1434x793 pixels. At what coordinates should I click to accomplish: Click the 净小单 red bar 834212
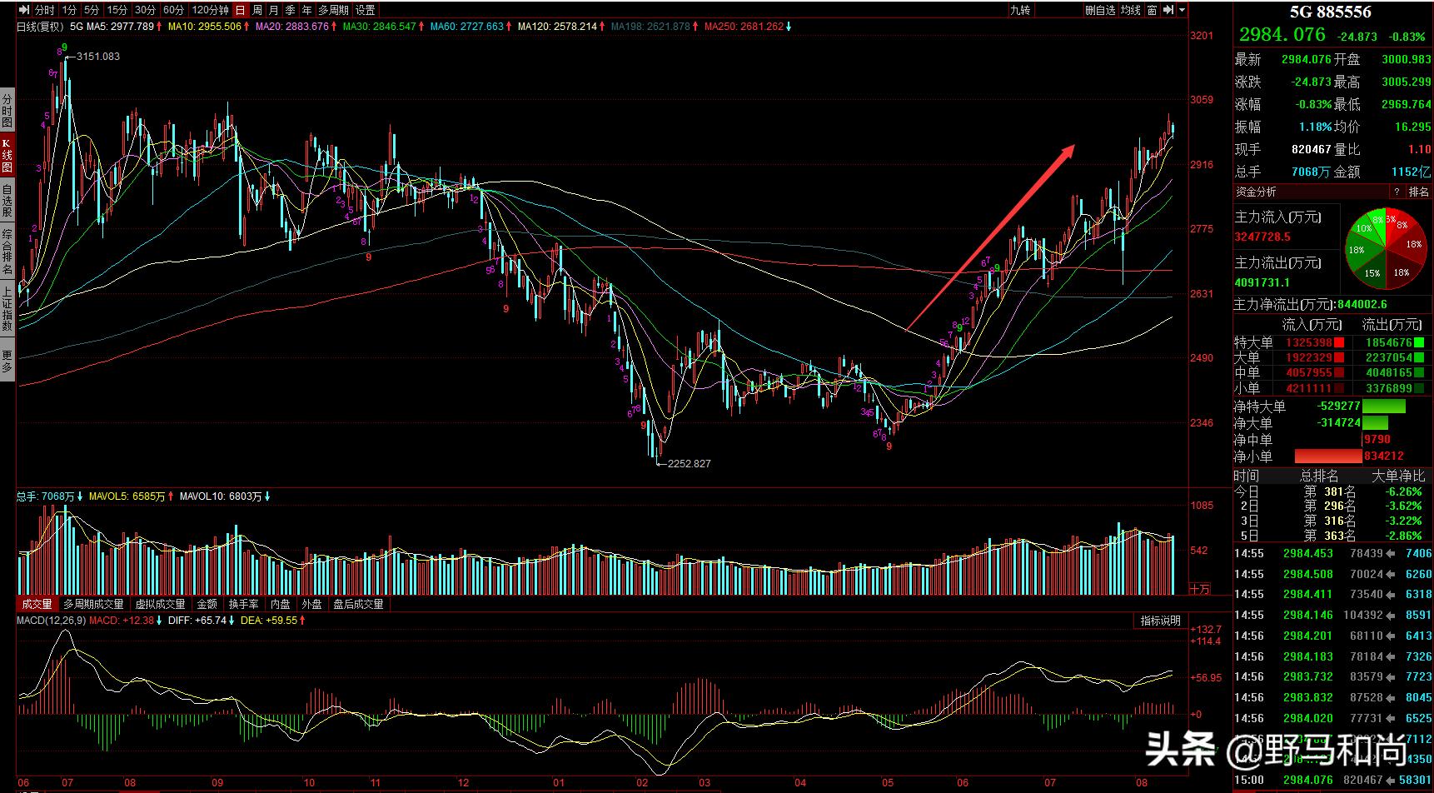tap(1329, 456)
